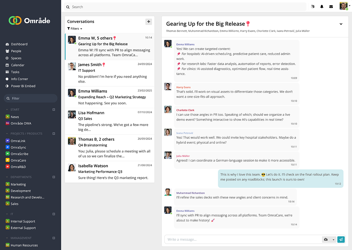352x250 pixels.
Task: Expand the conversation header chevron menu
Action: [341, 24]
